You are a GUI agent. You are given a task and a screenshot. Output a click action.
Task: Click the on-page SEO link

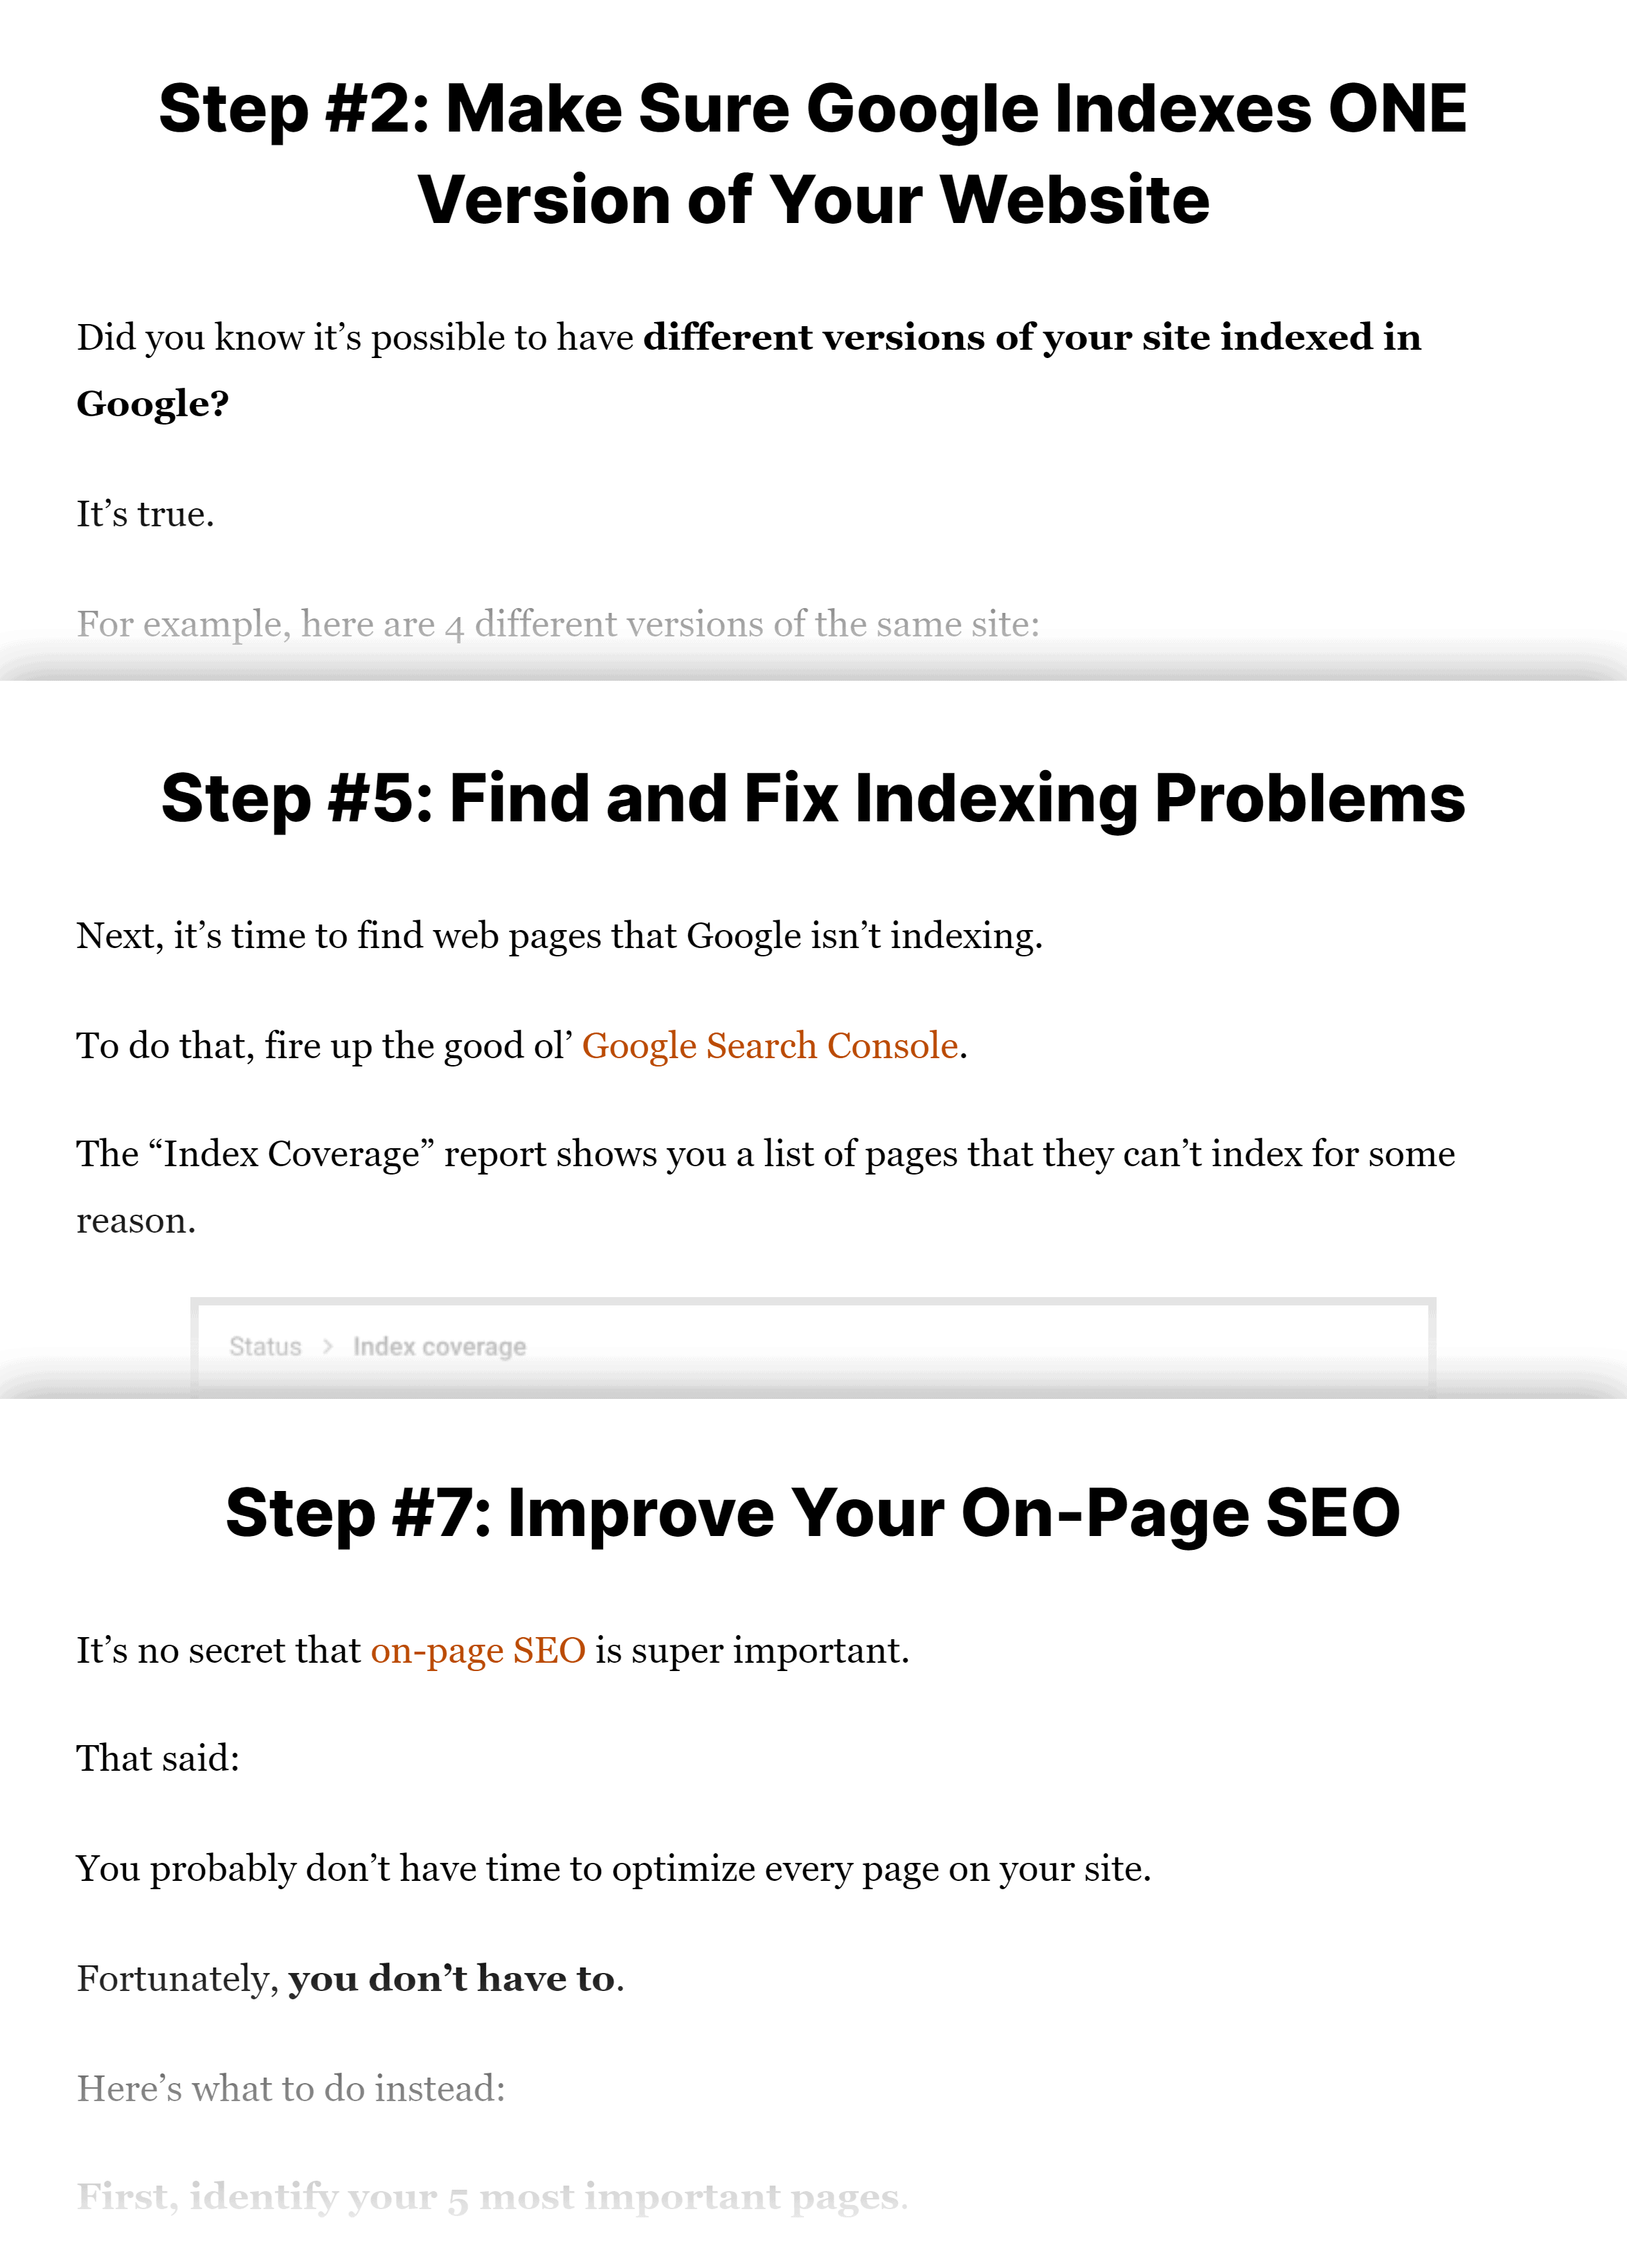coord(476,1650)
